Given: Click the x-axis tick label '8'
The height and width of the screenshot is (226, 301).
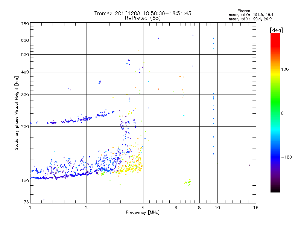Looking at the screenshot, I should (199, 208).
